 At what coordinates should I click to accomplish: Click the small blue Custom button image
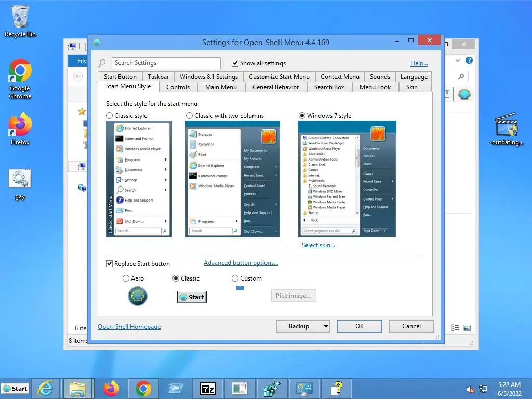coord(240,288)
